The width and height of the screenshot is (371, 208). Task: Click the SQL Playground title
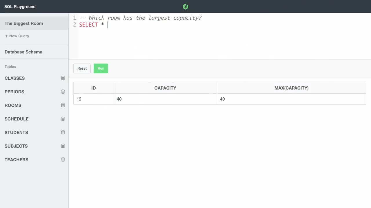pos(20,6)
